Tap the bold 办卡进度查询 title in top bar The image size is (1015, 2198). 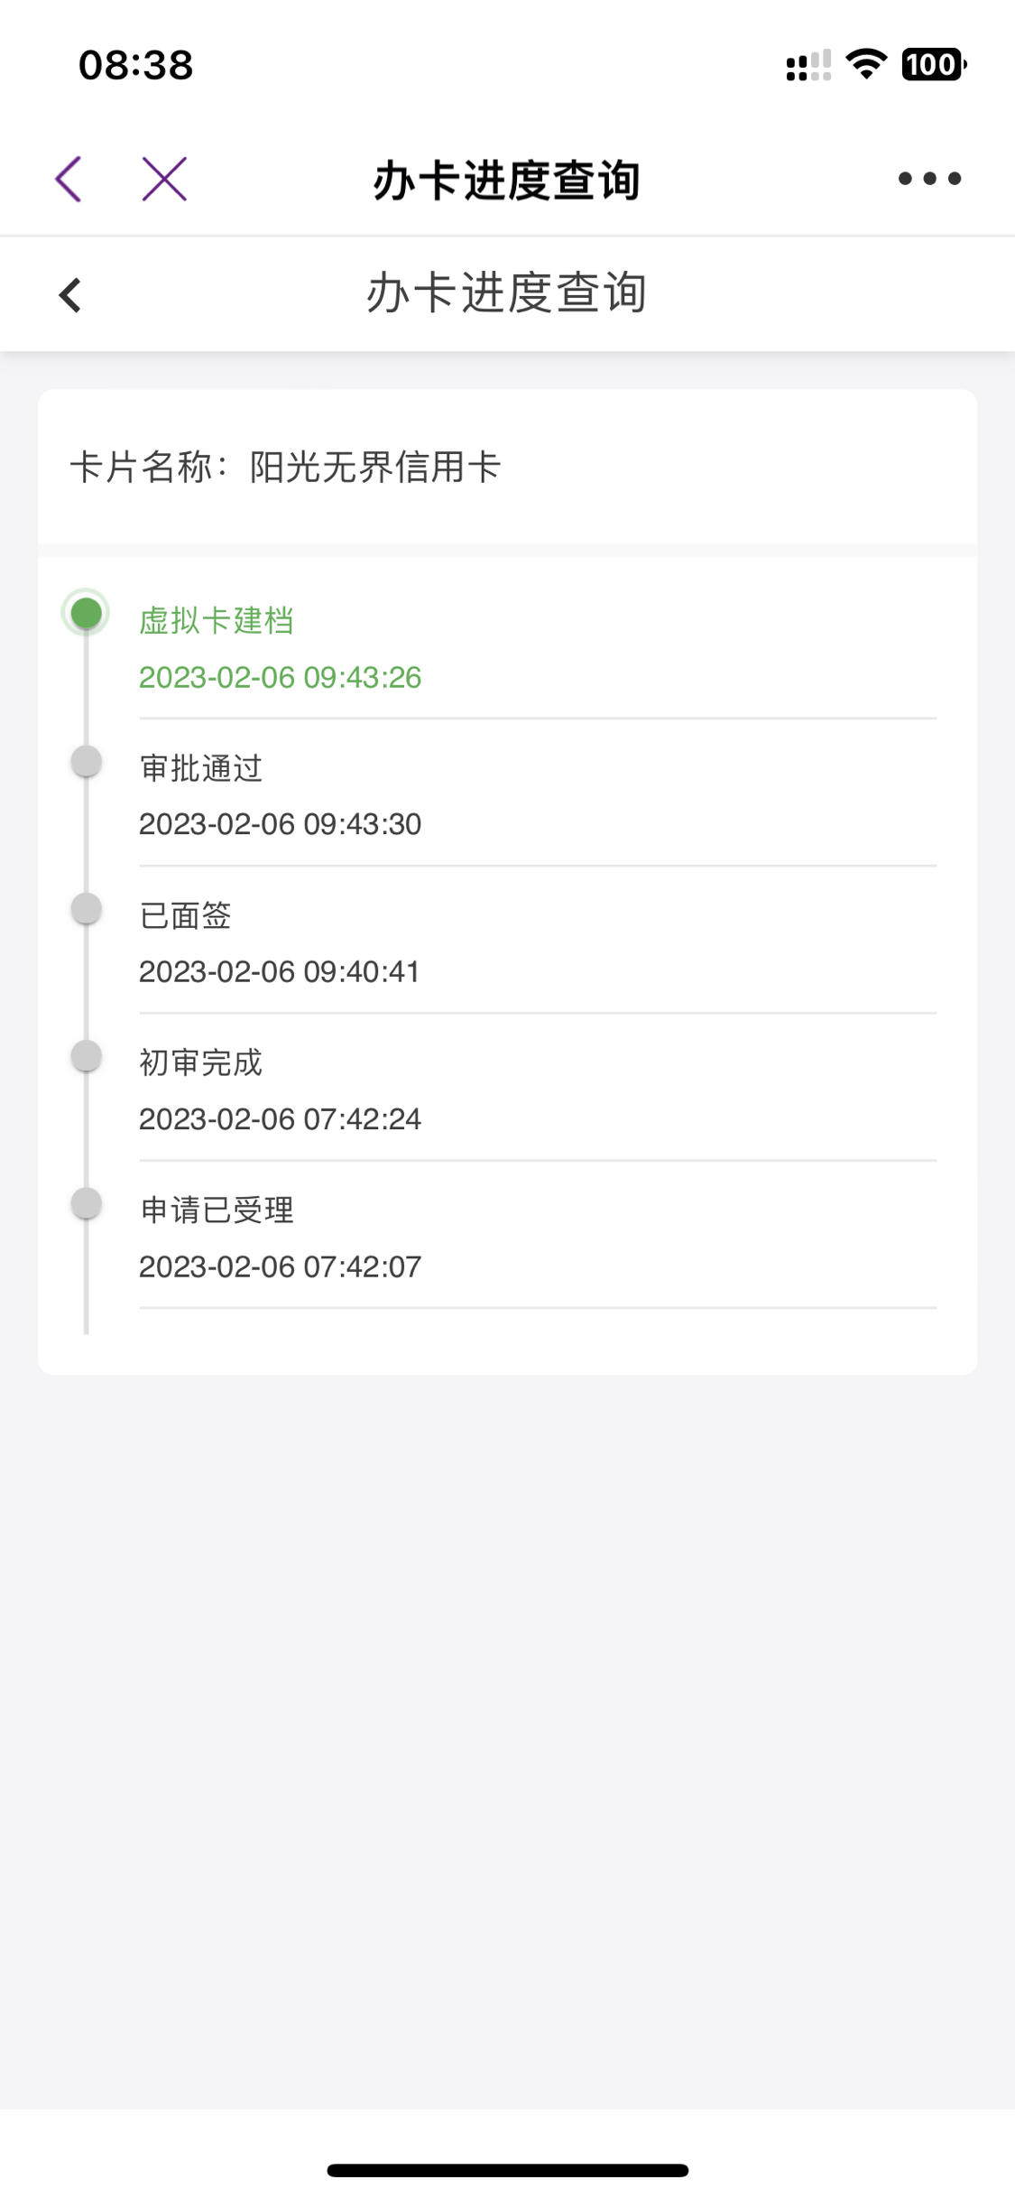coord(507,180)
